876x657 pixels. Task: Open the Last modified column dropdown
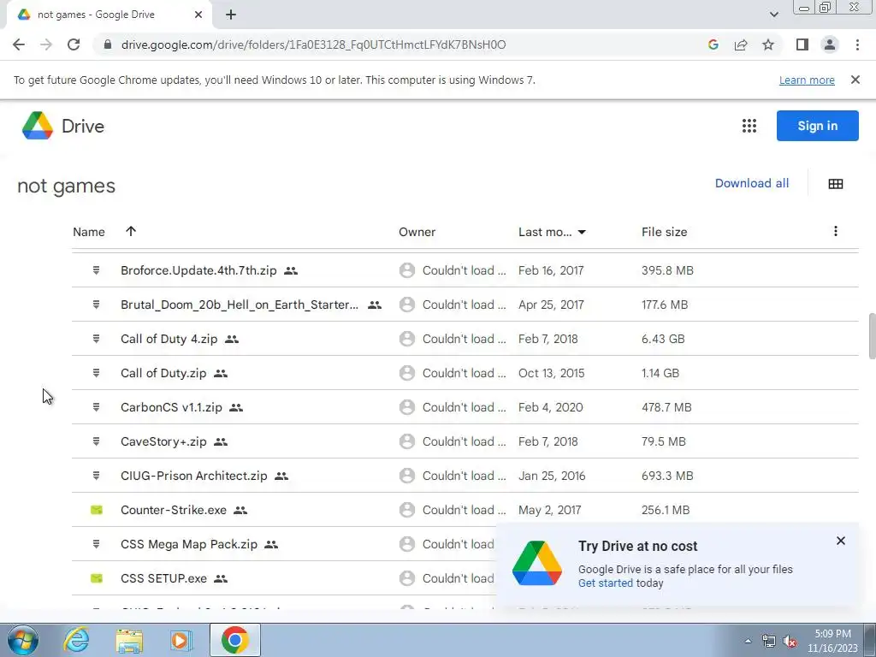pyautogui.click(x=582, y=232)
